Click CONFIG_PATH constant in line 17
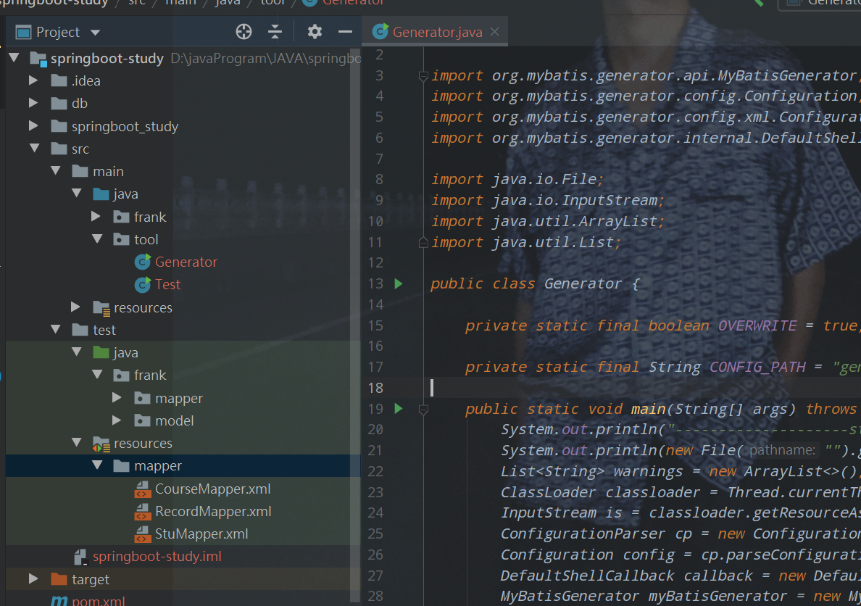 pos(758,367)
